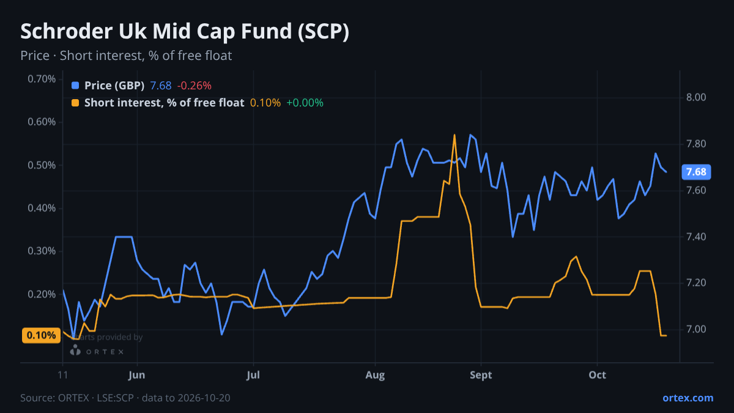
Task: Click the Jul x-axis label
Action: tap(253, 374)
